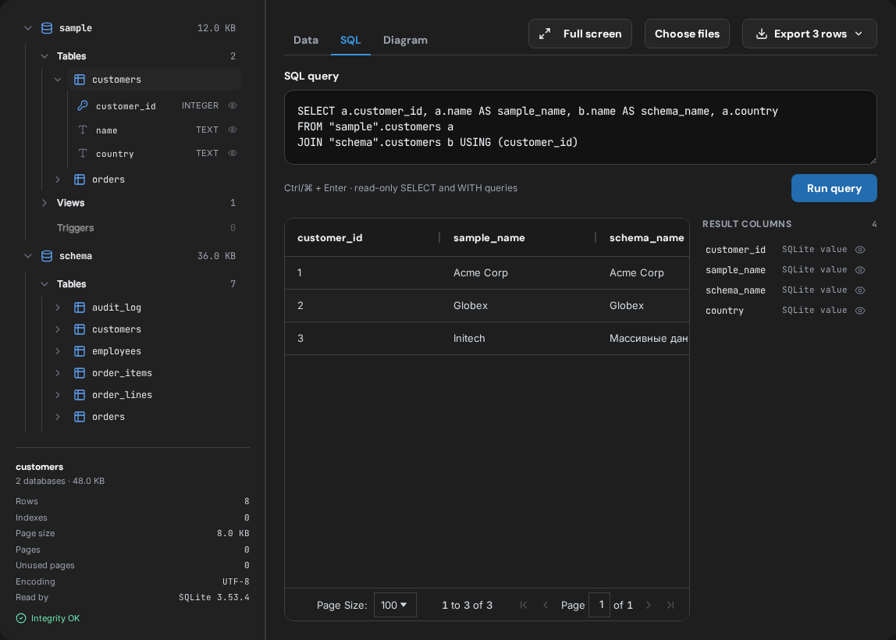The height and width of the screenshot is (640, 896).
Task: Click the SQLite 3.53.4 value
Action: (214, 597)
